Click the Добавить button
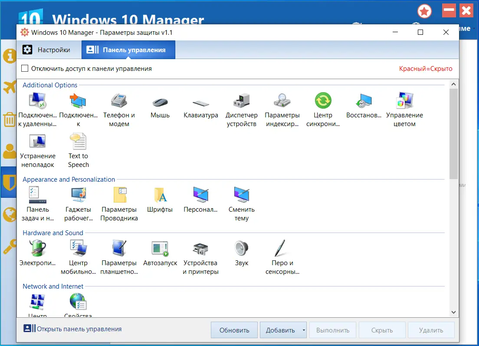The width and height of the screenshot is (479, 346). click(x=280, y=330)
